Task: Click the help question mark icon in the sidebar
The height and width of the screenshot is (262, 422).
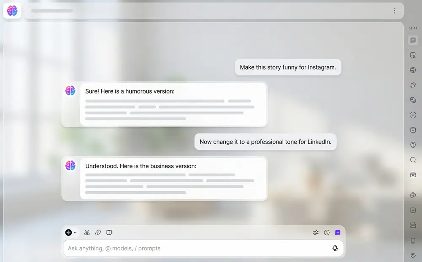Action: 413,145
